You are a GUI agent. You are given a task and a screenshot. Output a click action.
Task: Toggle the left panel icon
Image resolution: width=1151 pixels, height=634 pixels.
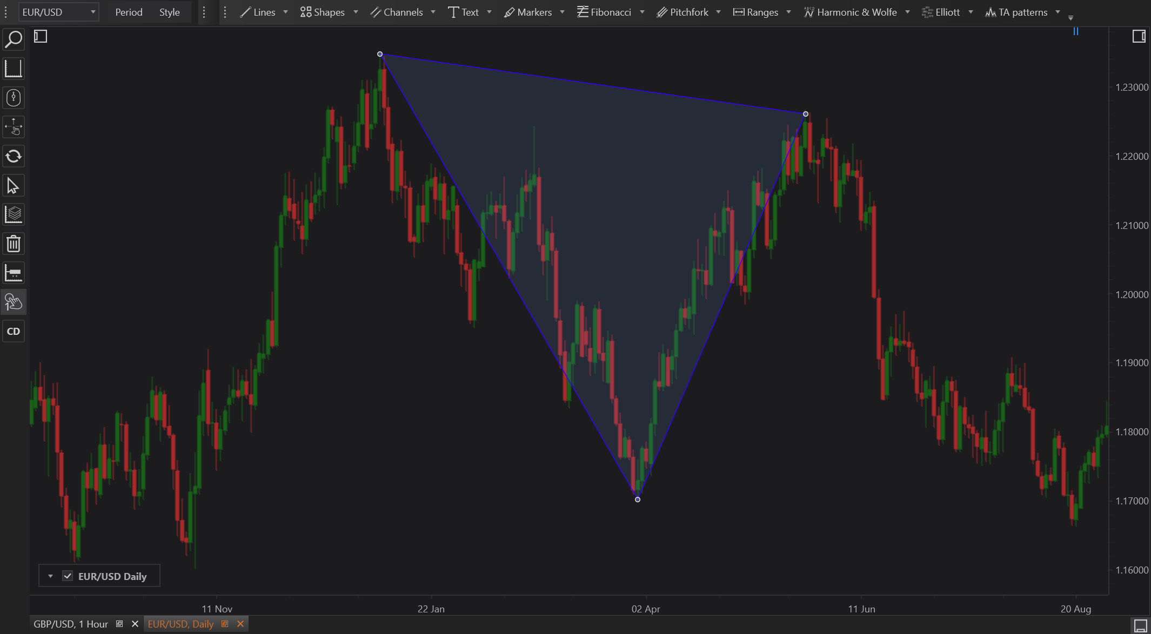click(x=41, y=36)
